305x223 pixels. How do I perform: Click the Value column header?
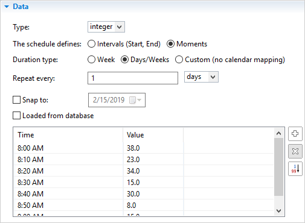tap(153, 135)
